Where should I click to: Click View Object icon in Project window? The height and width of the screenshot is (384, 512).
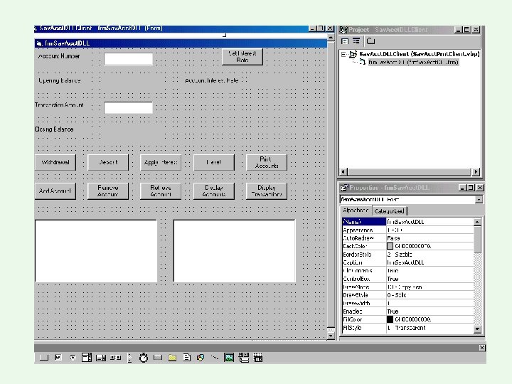[356, 41]
